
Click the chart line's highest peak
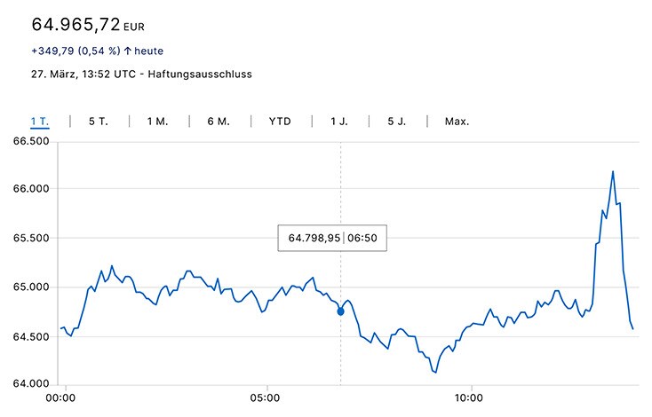pos(613,171)
